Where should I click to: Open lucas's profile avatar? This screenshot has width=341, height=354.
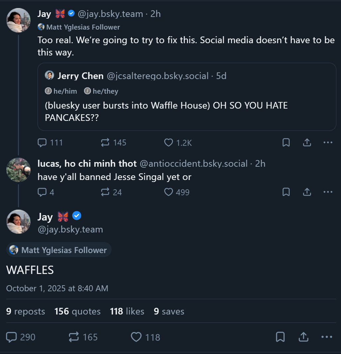(19, 170)
